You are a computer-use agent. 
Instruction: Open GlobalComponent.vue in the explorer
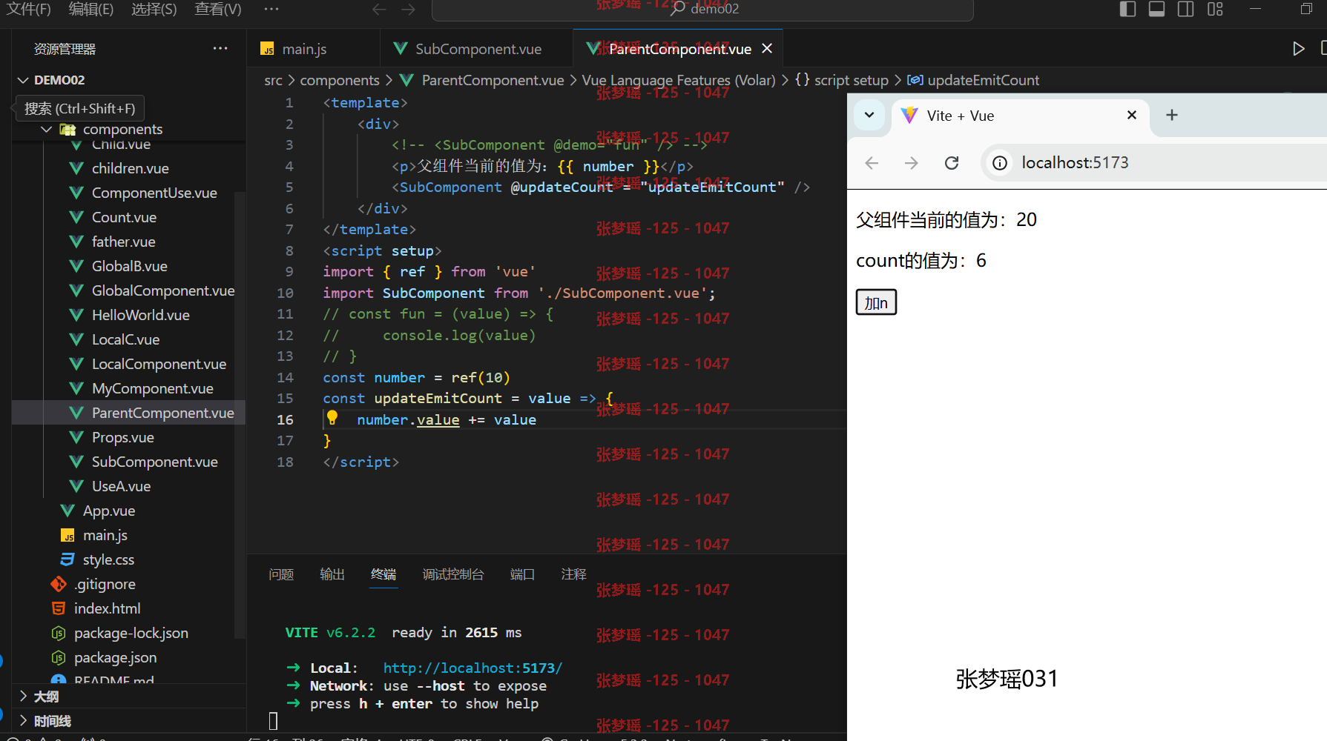click(x=163, y=290)
